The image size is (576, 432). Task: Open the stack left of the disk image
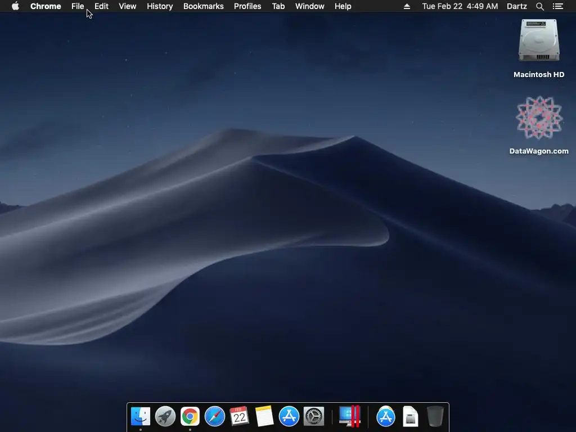coord(386,417)
